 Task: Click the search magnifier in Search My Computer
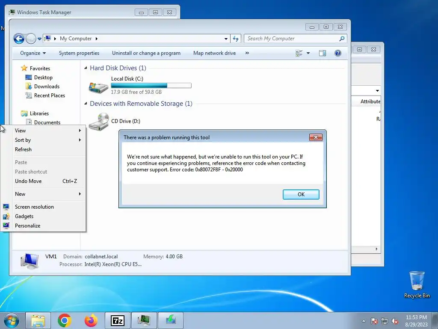tap(342, 39)
